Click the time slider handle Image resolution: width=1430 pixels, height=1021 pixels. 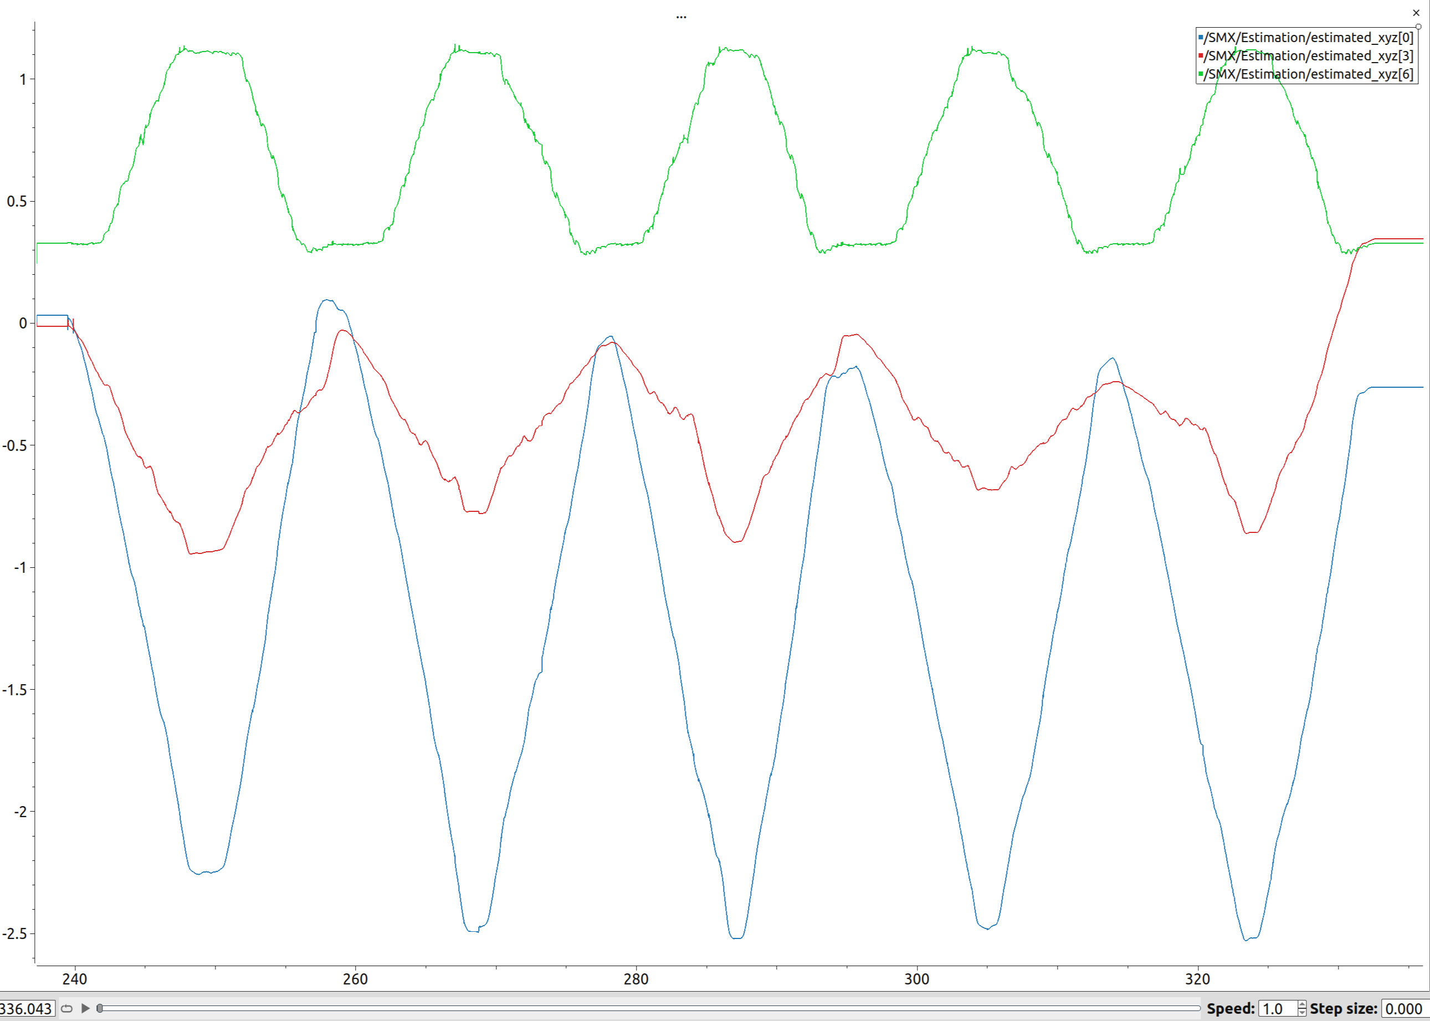(100, 1008)
